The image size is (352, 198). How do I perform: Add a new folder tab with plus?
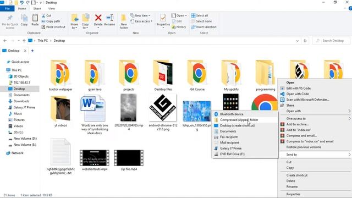pos(32,51)
